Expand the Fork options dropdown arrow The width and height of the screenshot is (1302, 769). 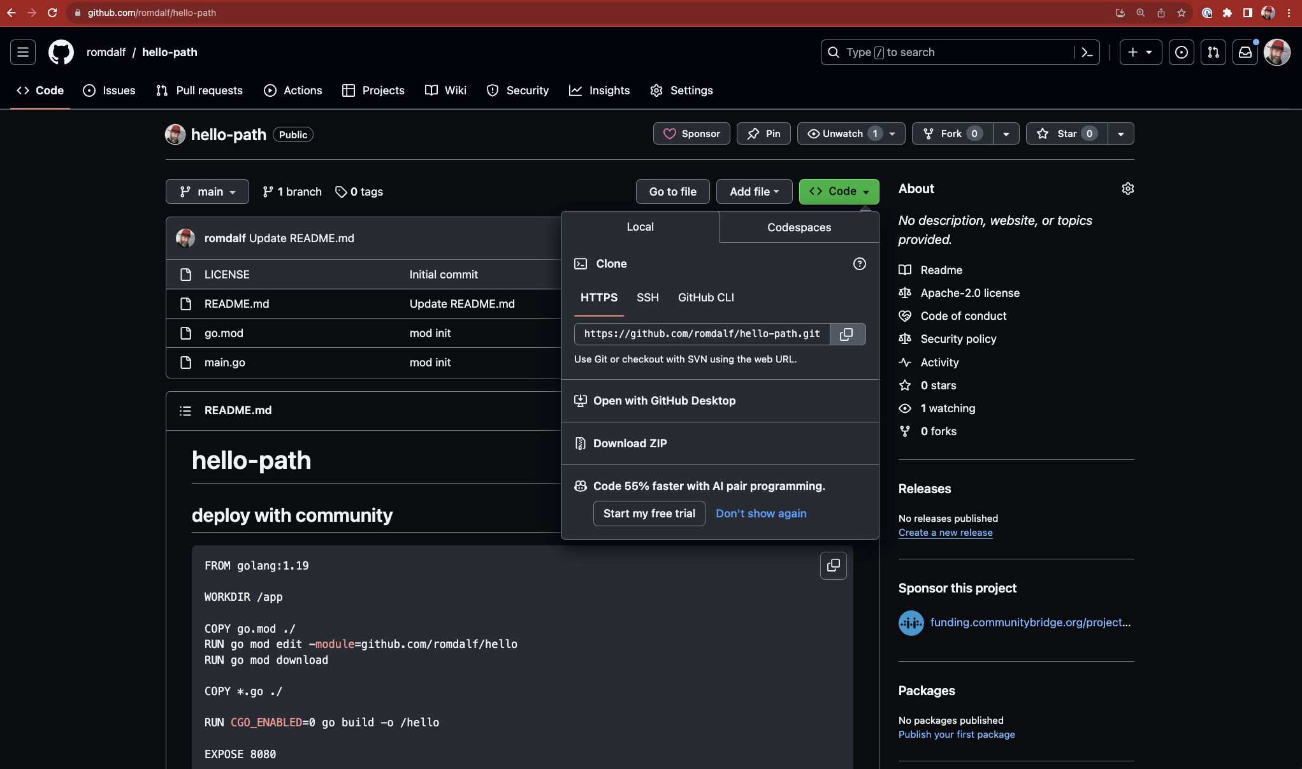click(x=1006, y=134)
